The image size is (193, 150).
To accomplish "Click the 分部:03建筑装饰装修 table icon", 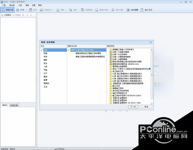I will click(x=111, y=57).
